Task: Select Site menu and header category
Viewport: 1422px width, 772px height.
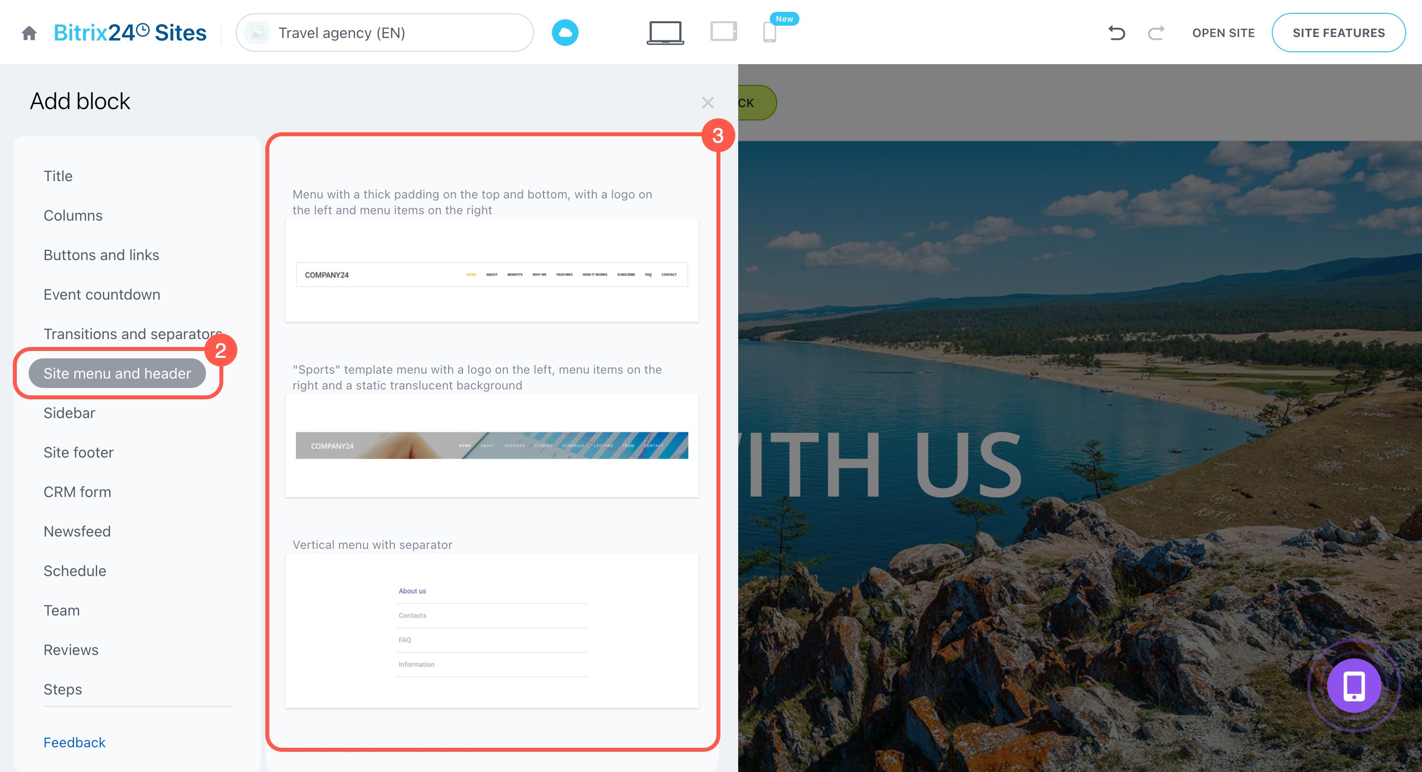Action: [117, 373]
